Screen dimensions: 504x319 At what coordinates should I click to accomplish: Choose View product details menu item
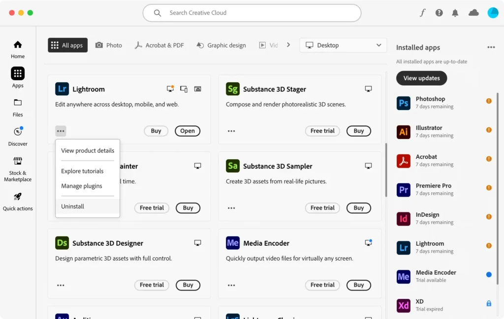(88, 150)
